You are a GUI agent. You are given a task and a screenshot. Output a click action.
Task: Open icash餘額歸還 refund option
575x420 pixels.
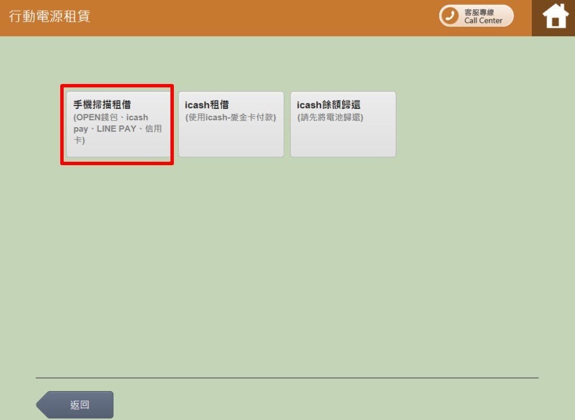[x=343, y=124]
